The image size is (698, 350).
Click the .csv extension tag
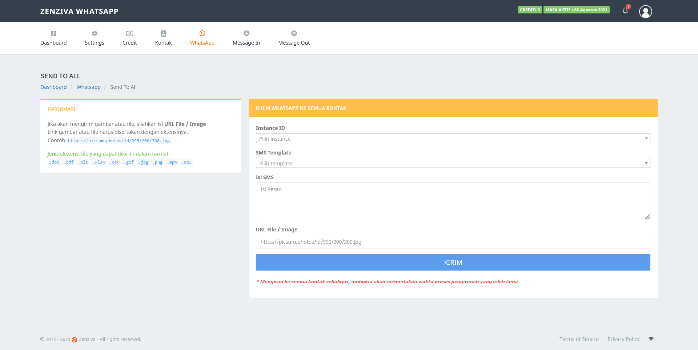[115, 162]
